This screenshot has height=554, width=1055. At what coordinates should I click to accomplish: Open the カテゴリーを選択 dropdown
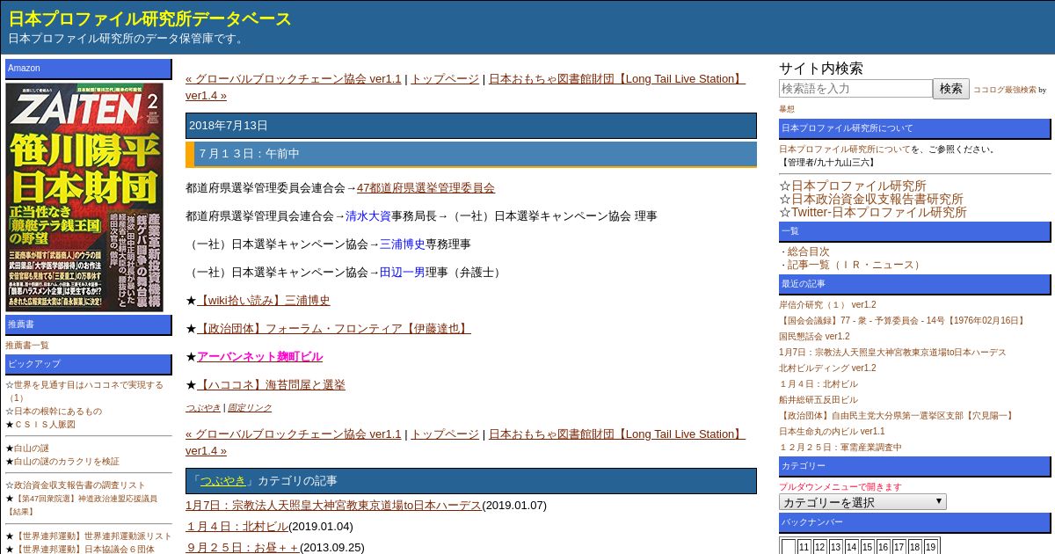(862, 502)
